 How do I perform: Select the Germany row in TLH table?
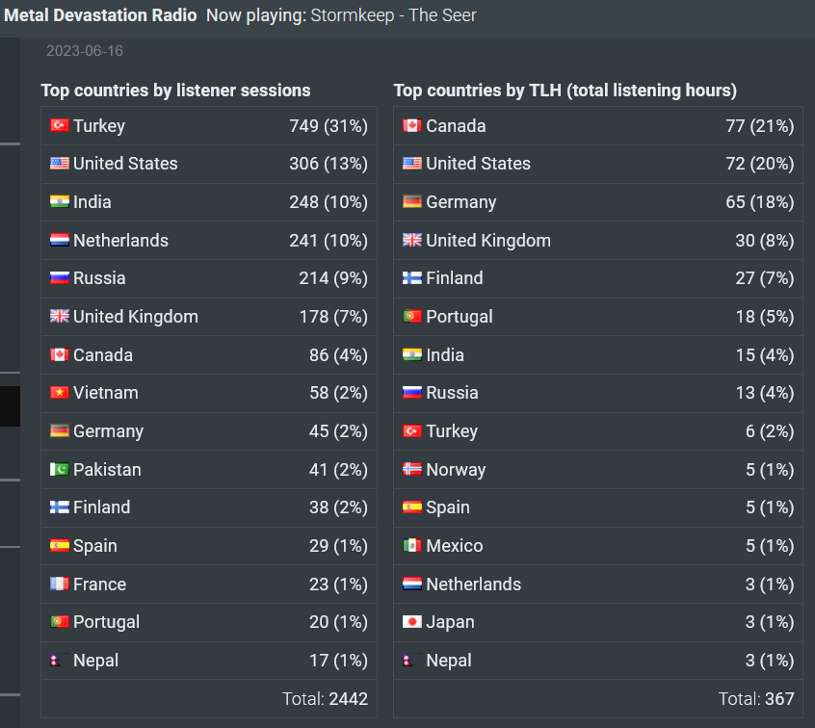pyautogui.click(x=598, y=202)
